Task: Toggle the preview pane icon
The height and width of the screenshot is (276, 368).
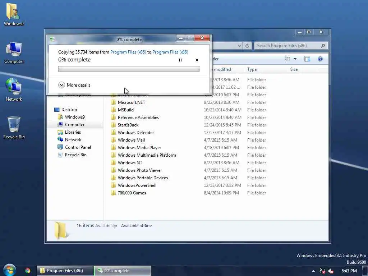Action: pos(307,59)
